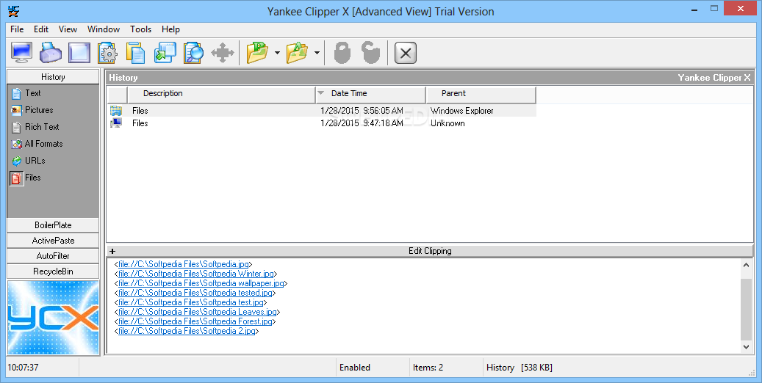Select Rich Text filter in sidebar
Image resolution: width=762 pixels, height=383 pixels.
tap(35, 127)
